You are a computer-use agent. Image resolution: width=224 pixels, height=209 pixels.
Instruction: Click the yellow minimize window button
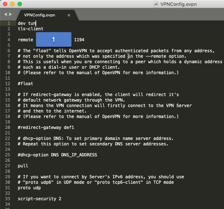coord(12,4)
